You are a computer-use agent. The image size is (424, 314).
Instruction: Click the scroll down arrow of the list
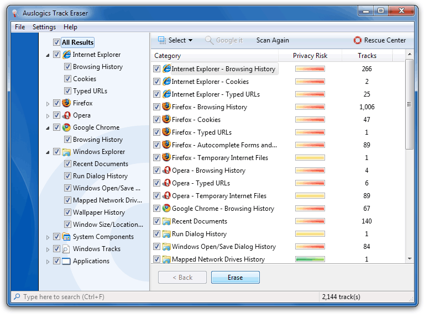click(410, 259)
